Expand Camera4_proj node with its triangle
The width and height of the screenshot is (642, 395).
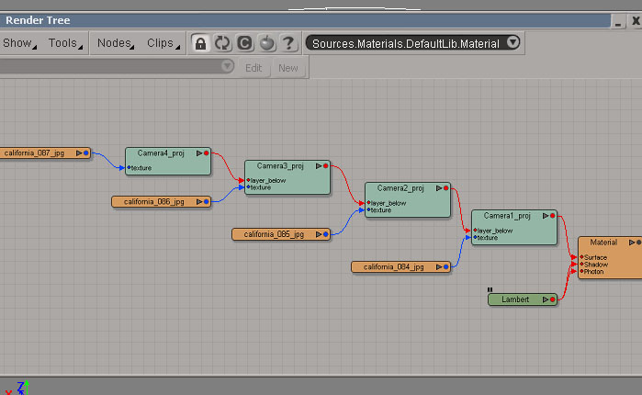point(199,153)
